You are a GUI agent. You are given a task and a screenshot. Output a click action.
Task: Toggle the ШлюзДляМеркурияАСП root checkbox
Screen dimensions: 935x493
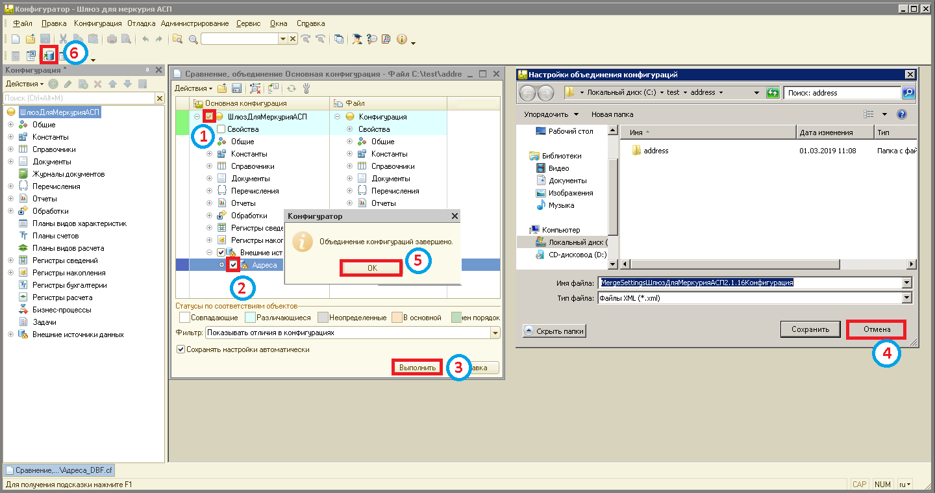click(x=210, y=117)
